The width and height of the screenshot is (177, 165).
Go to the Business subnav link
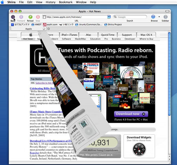116,39
